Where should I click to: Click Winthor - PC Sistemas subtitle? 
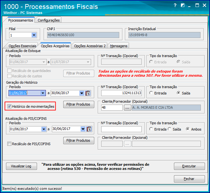pos(23,13)
